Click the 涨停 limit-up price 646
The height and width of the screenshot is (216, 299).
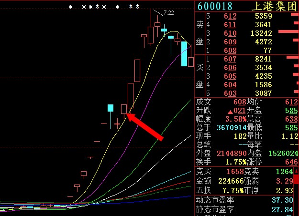(292, 161)
